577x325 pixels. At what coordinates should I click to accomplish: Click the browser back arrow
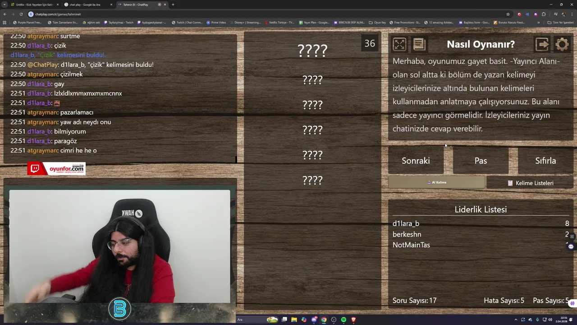(5, 14)
